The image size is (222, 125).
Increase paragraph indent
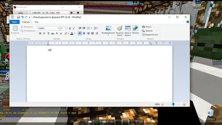coord(84,28)
